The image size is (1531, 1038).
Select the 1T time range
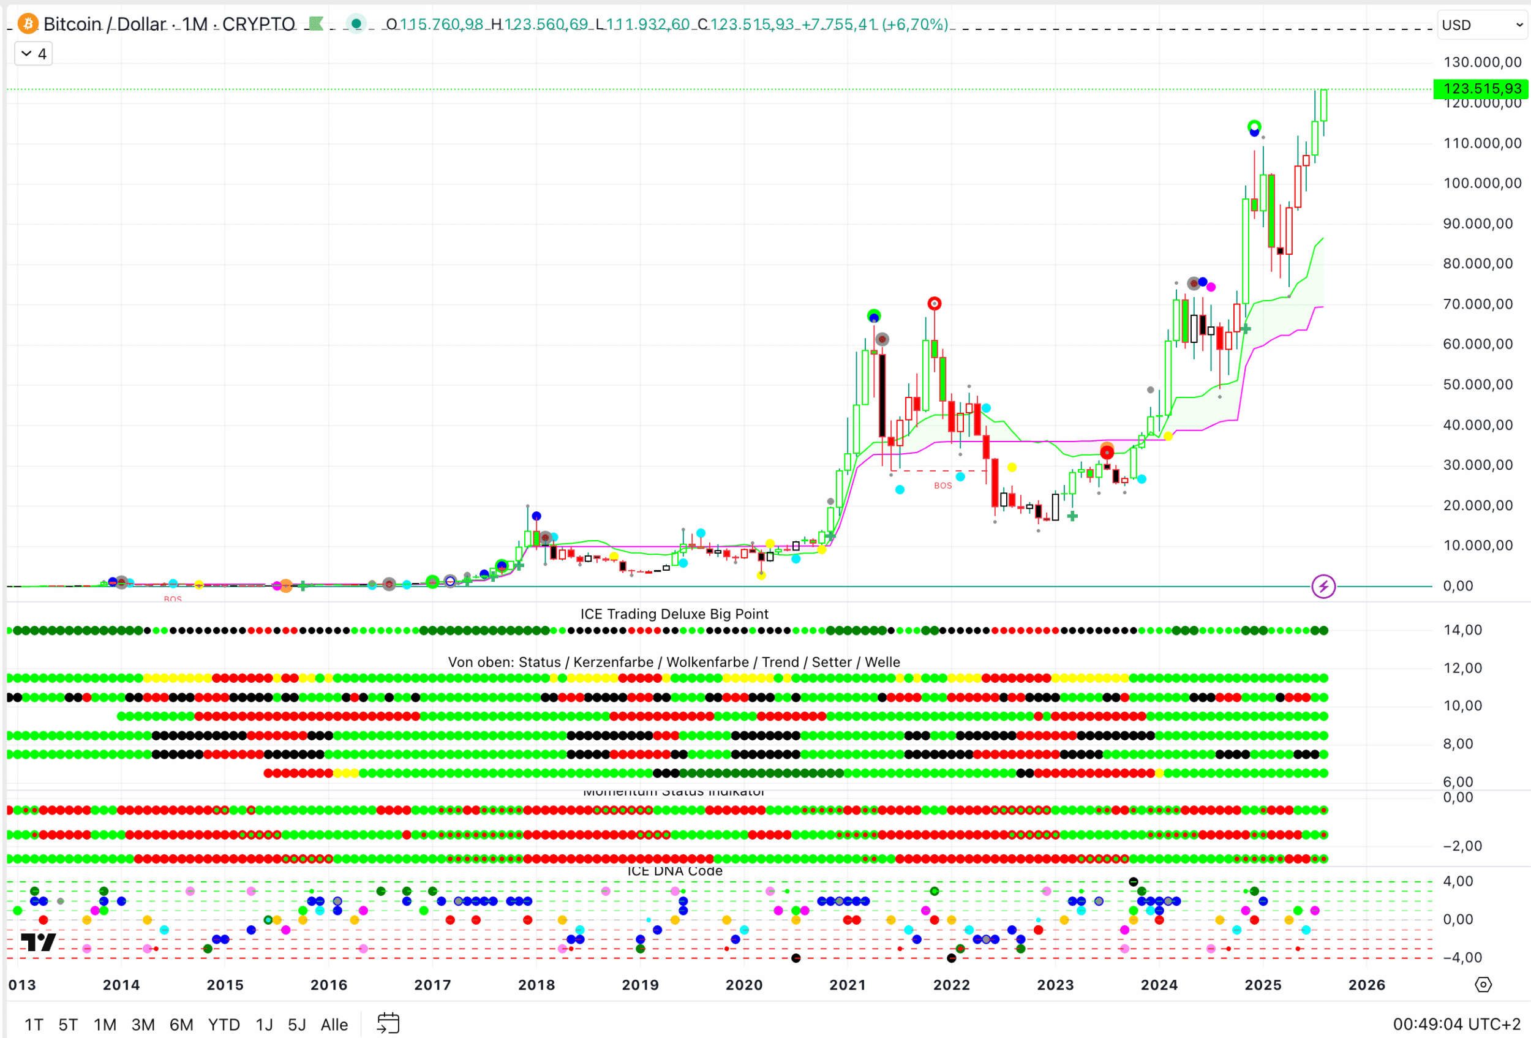[x=34, y=1024]
